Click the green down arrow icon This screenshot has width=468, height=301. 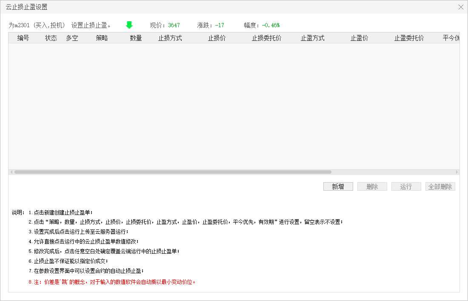tap(129, 25)
